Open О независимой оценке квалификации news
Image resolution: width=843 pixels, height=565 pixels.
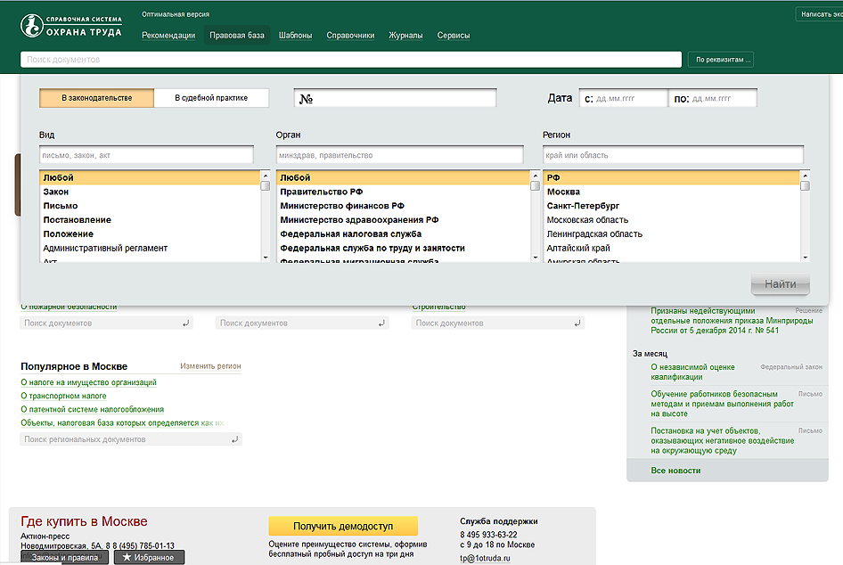pos(692,372)
